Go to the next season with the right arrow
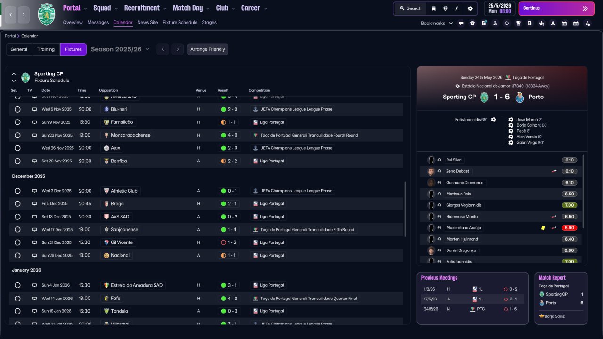The image size is (603, 339). (x=178, y=49)
